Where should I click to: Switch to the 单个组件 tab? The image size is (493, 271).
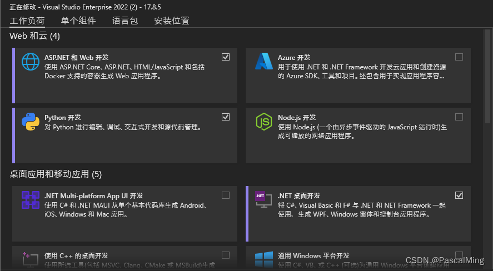pyautogui.click(x=78, y=21)
